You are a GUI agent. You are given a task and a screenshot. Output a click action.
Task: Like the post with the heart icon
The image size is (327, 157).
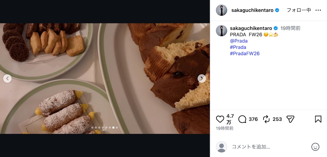point(220,119)
